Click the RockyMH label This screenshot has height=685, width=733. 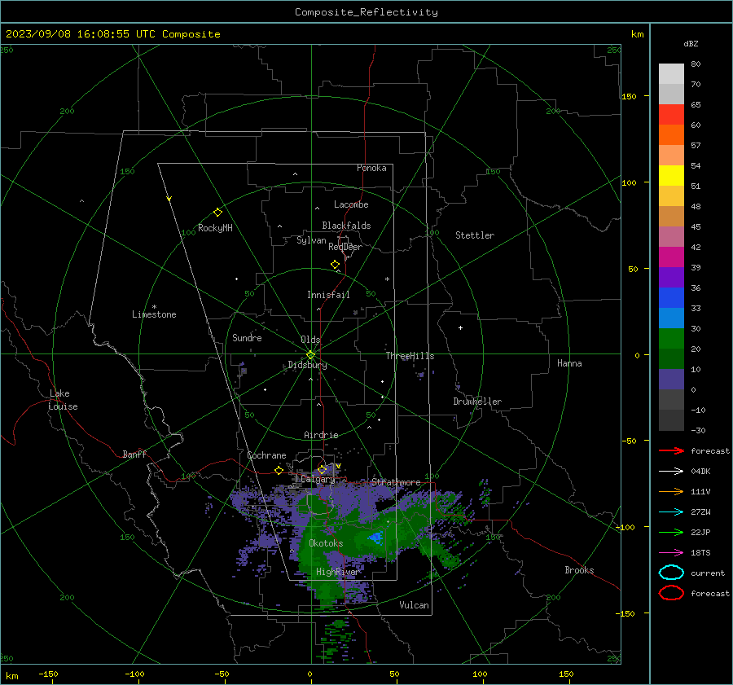(x=215, y=228)
